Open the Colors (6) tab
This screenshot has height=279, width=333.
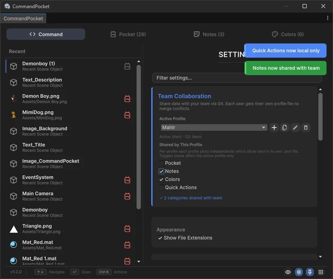[x=288, y=34]
